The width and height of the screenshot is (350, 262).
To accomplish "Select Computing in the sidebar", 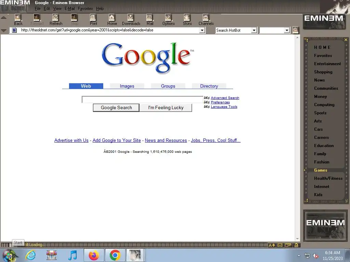I will (x=324, y=105).
